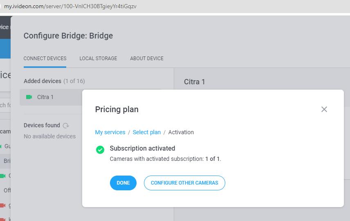Open the My services breadcrumb link

pyautogui.click(x=110, y=132)
